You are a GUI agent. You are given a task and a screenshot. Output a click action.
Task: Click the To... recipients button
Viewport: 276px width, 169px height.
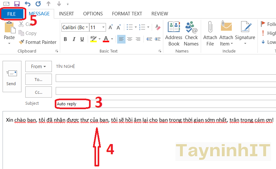38,79
